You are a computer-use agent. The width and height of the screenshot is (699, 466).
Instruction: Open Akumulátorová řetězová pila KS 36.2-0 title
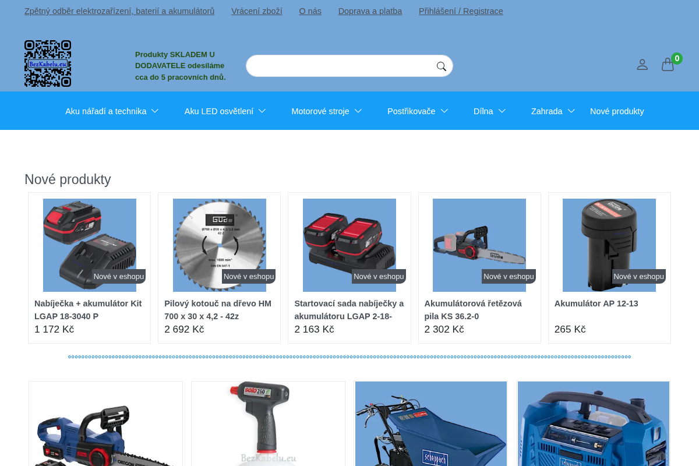(x=474, y=310)
